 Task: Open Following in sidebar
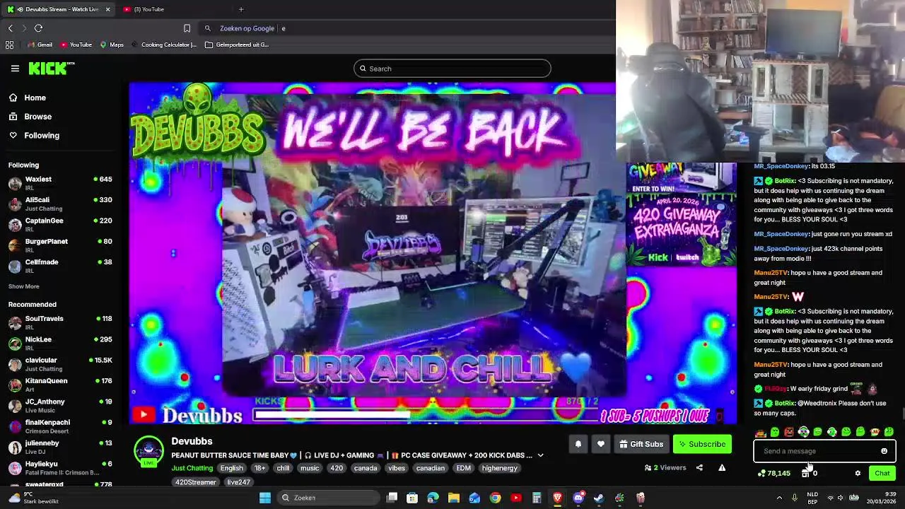click(42, 135)
